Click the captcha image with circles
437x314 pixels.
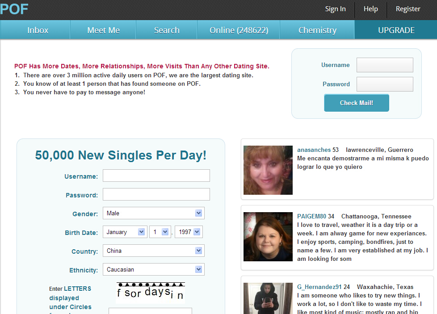151,293
